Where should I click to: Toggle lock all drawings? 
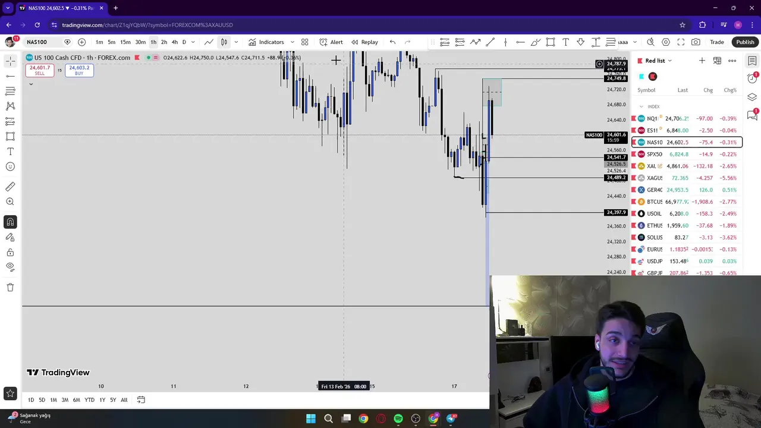(10, 252)
